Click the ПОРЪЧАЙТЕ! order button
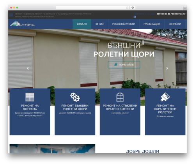Viewport: 195px width, 165px height. click(x=124, y=65)
